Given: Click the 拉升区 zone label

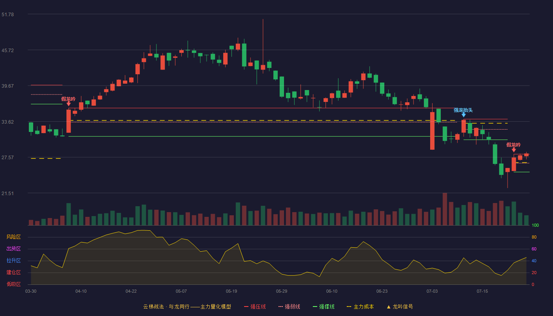Looking at the screenshot, I should (13, 261).
